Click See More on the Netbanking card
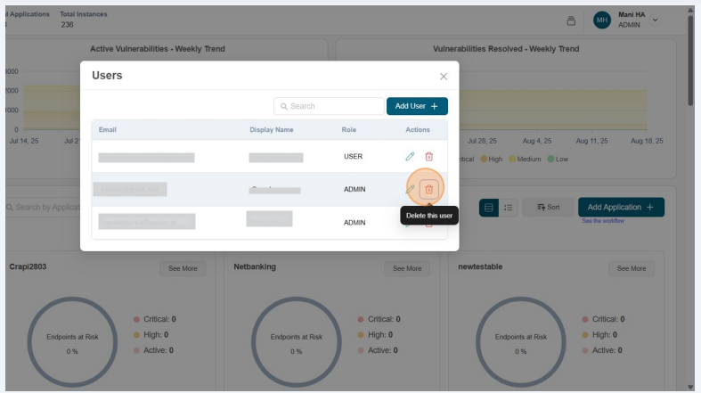This screenshot has width=701, height=393. click(x=407, y=268)
